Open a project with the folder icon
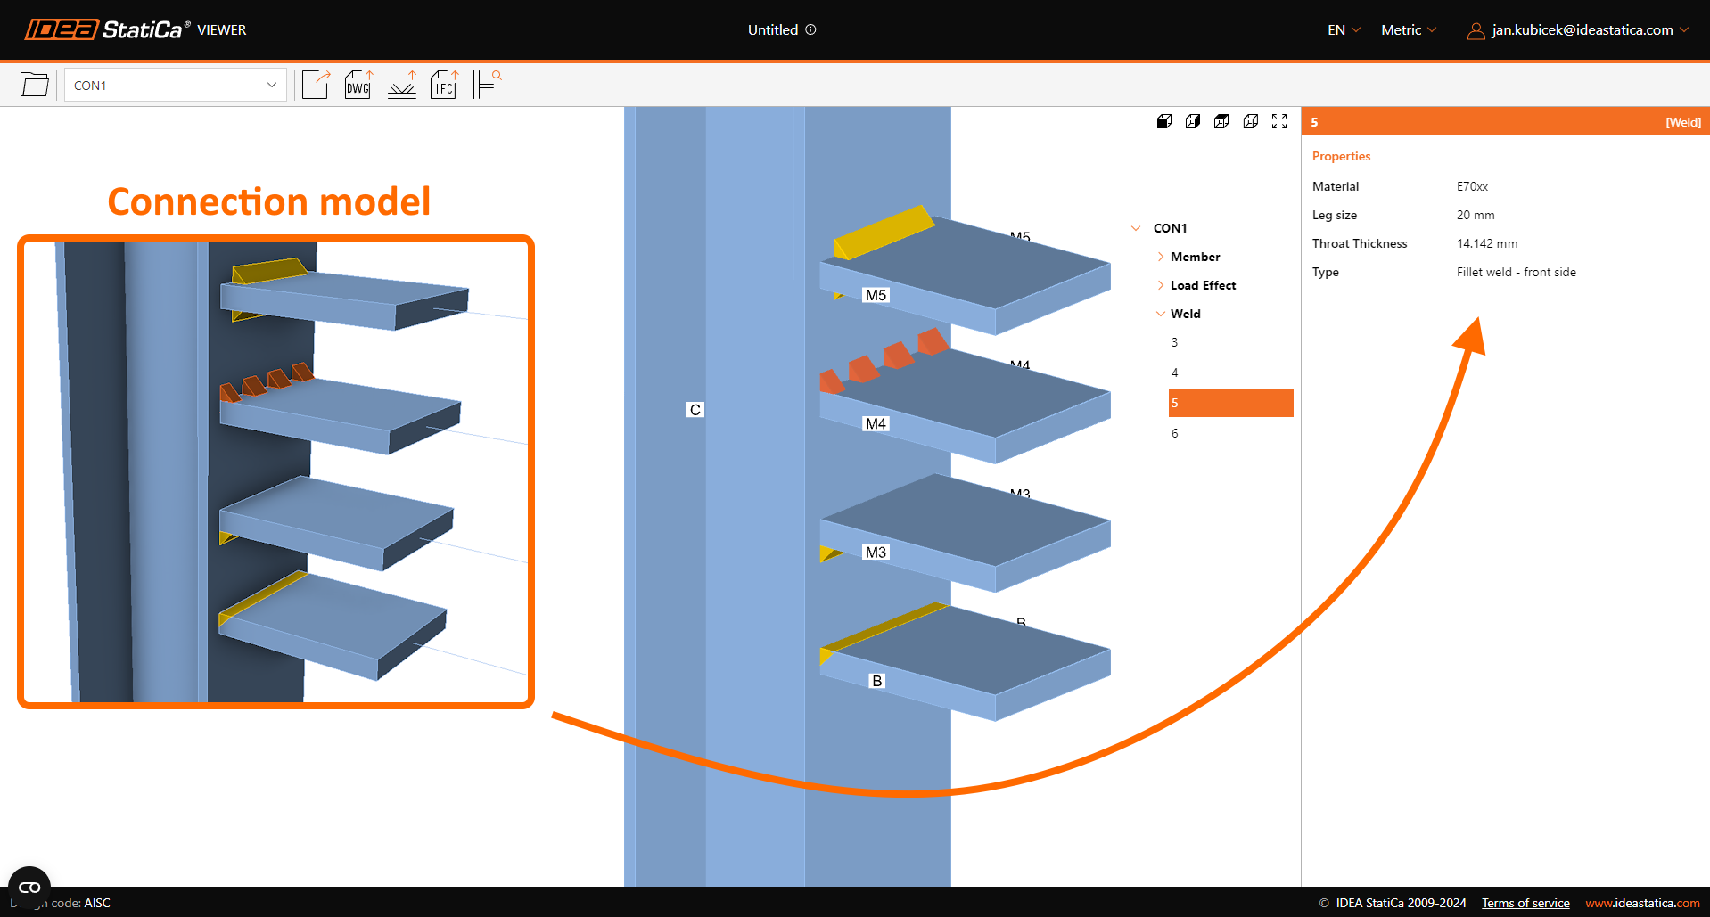Image resolution: width=1710 pixels, height=917 pixels. tap(34, 85)
